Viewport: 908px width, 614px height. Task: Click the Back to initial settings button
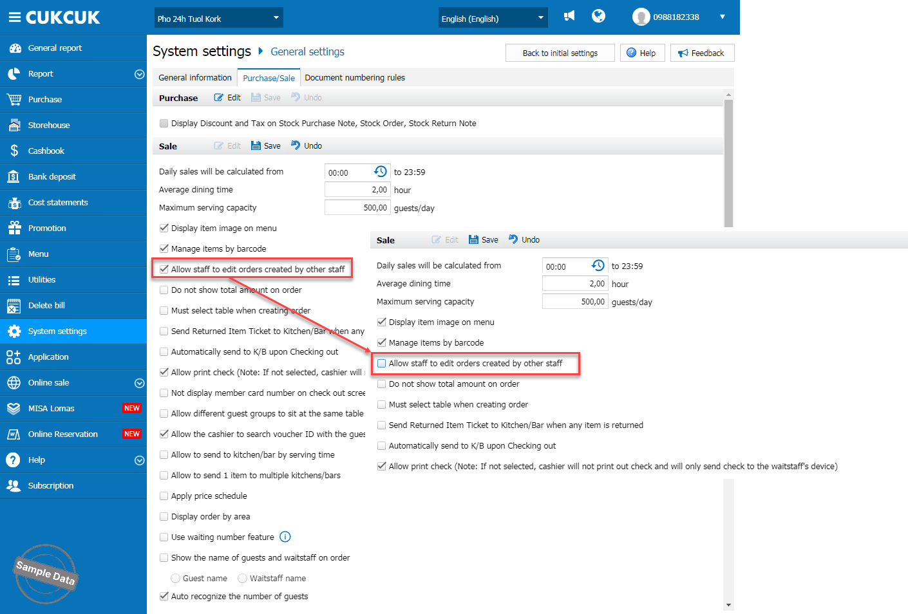pyautogui.click(x=560, y=53)
